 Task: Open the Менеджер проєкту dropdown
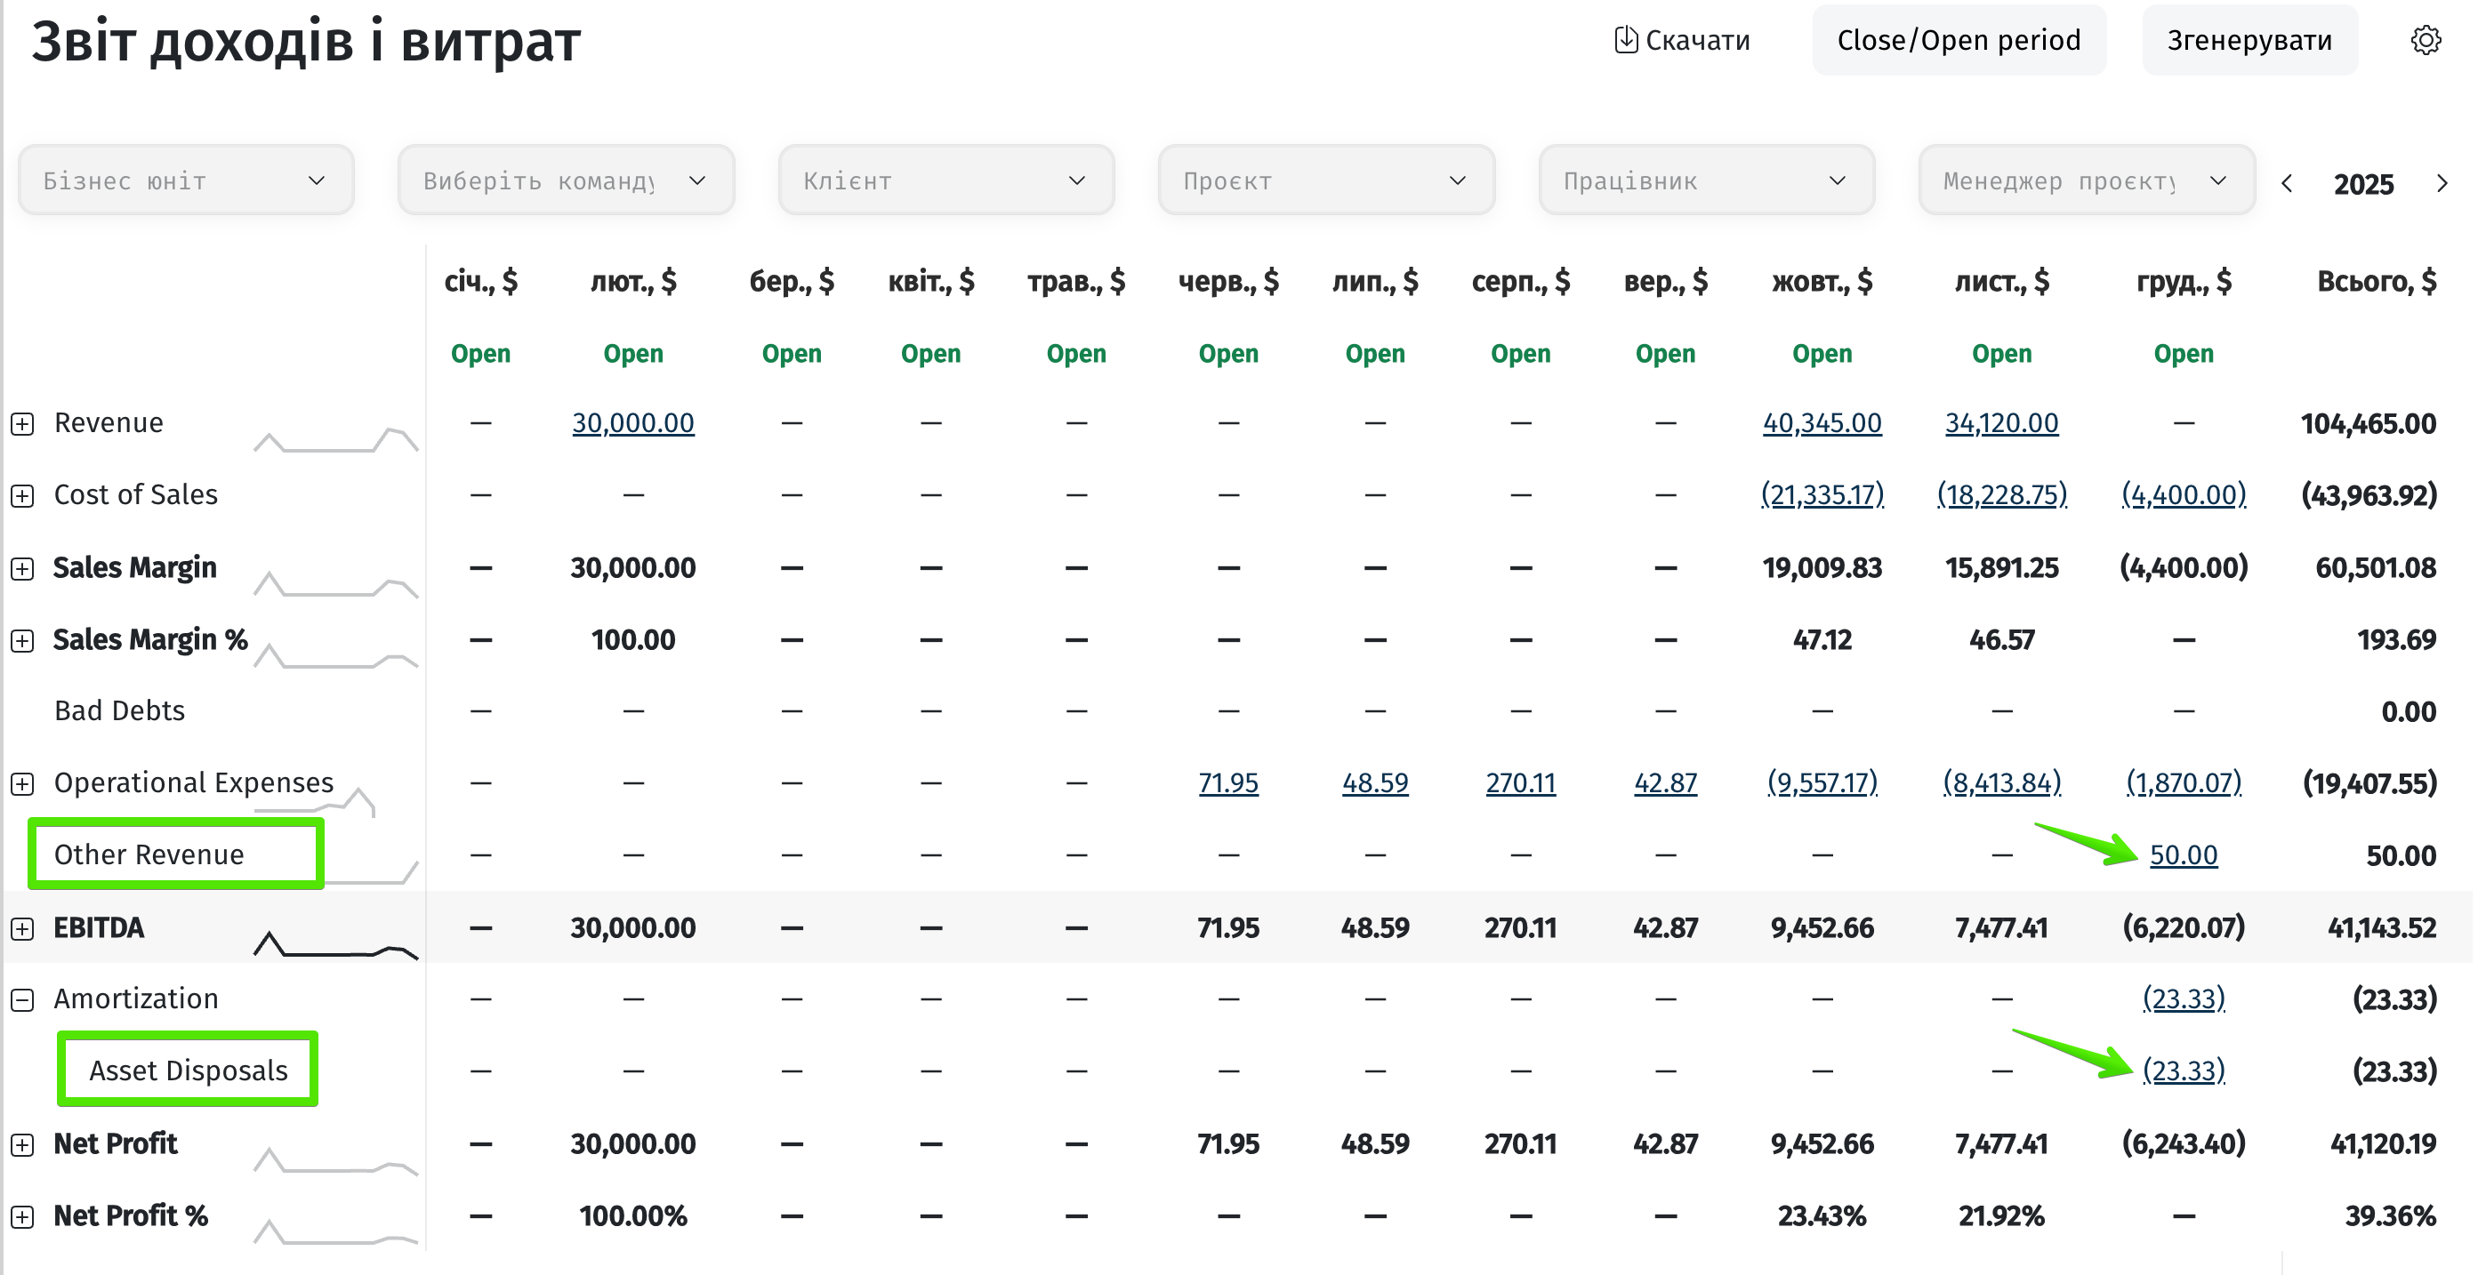coord(2087,180)
